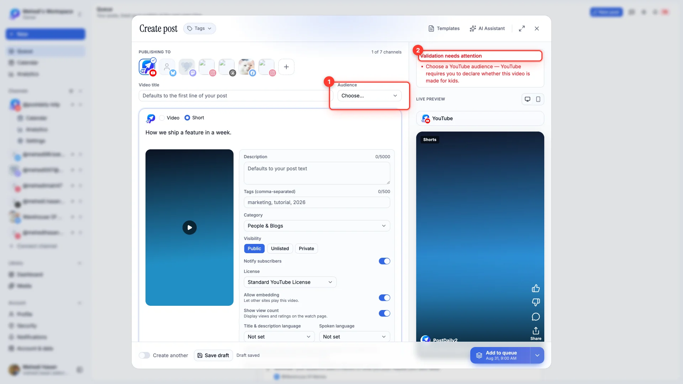The width and height of the screenshot is (683, 384).
Task: Click the 'Draft saved' status text
Action: [x=248, y=356]
